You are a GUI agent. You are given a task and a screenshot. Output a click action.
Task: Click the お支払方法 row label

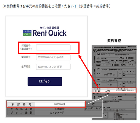tap(21, 109)
